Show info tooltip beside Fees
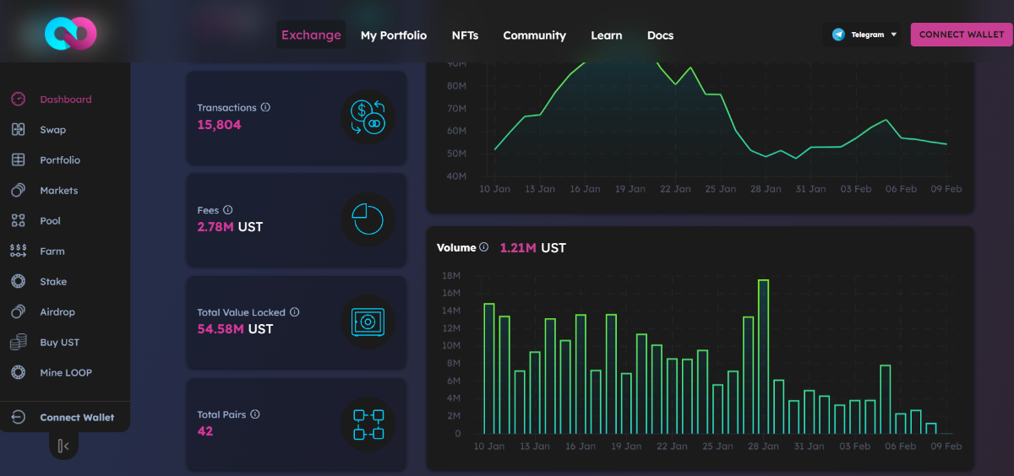The height and width of the screenshot is (476, 1014). 228,210
